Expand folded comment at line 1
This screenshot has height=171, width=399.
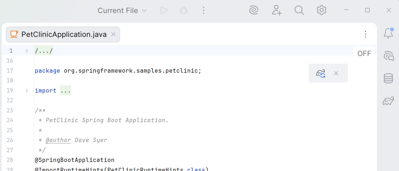pyautogui.click(x=27, y=51)
